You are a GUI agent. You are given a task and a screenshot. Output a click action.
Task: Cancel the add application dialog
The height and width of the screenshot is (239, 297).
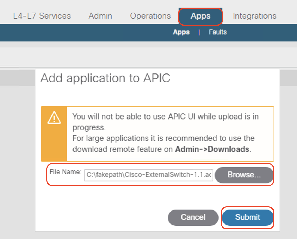click(x=193, y=217)
